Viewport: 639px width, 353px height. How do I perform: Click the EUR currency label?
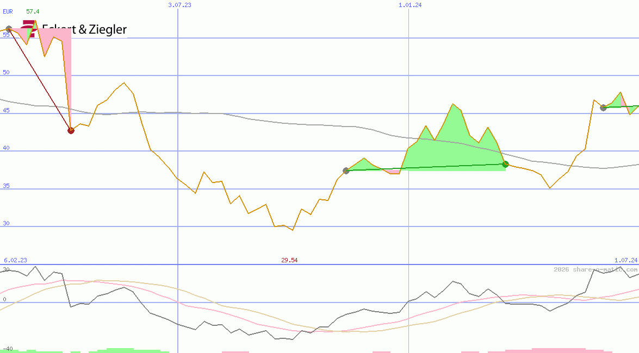click(8, 11)
